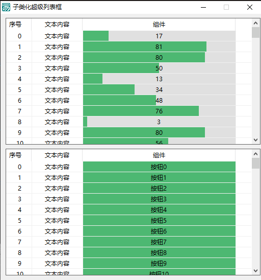Click up arrow of top list scrollbar

pos(256,23)
